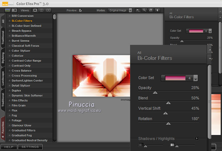Open Color Set dropdown in small background panel
The width and height of the screenshot is (222, 151).
210,31
